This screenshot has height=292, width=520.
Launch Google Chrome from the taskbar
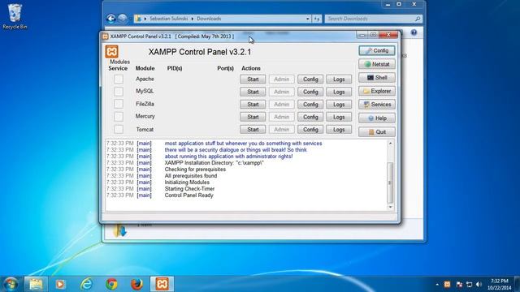click(112, 284)
